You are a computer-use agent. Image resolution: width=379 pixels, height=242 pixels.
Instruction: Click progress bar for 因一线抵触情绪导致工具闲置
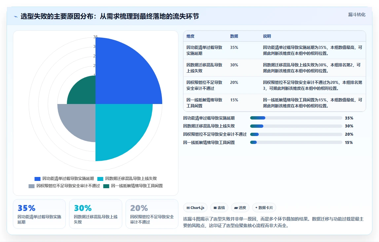tap(296, 143)
